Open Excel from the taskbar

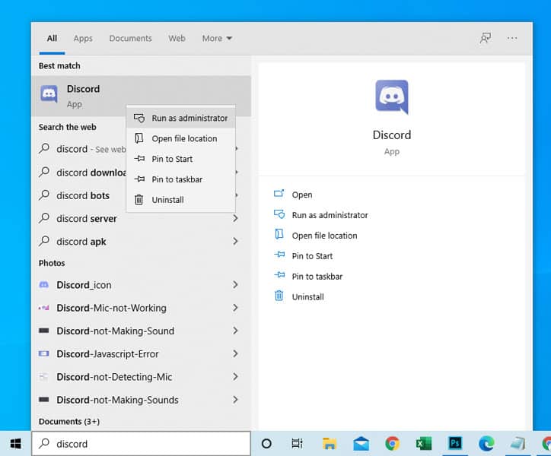point(424,444)
